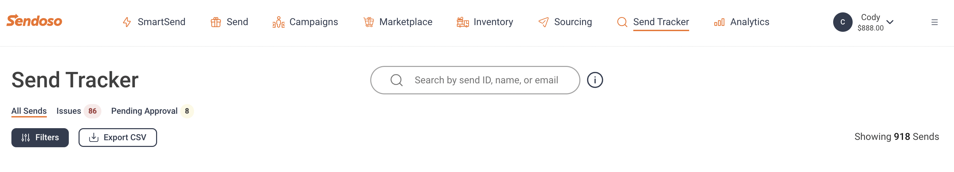The image size is (954, 172).
Task: Select the All Sends tab
Action: (x=29, y=111)
